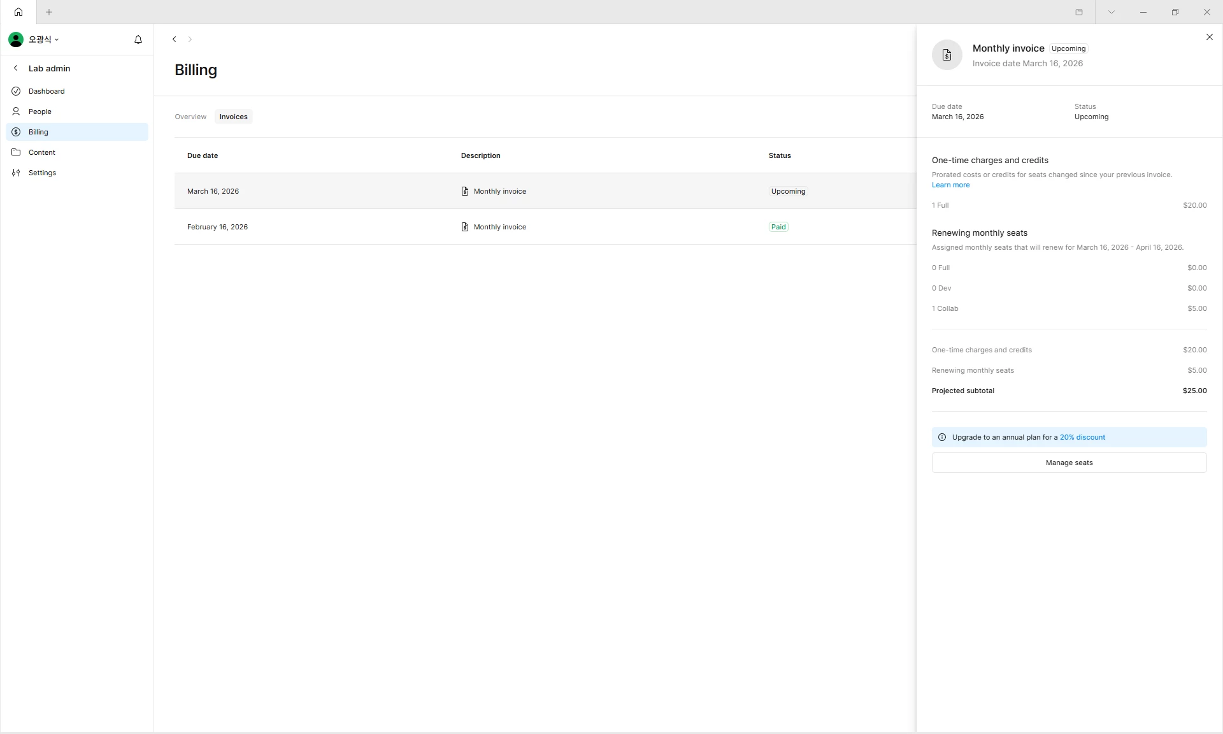Viewport: 1223px width, 734px height.
Task: Open the Learn more link
Action: 950,185
